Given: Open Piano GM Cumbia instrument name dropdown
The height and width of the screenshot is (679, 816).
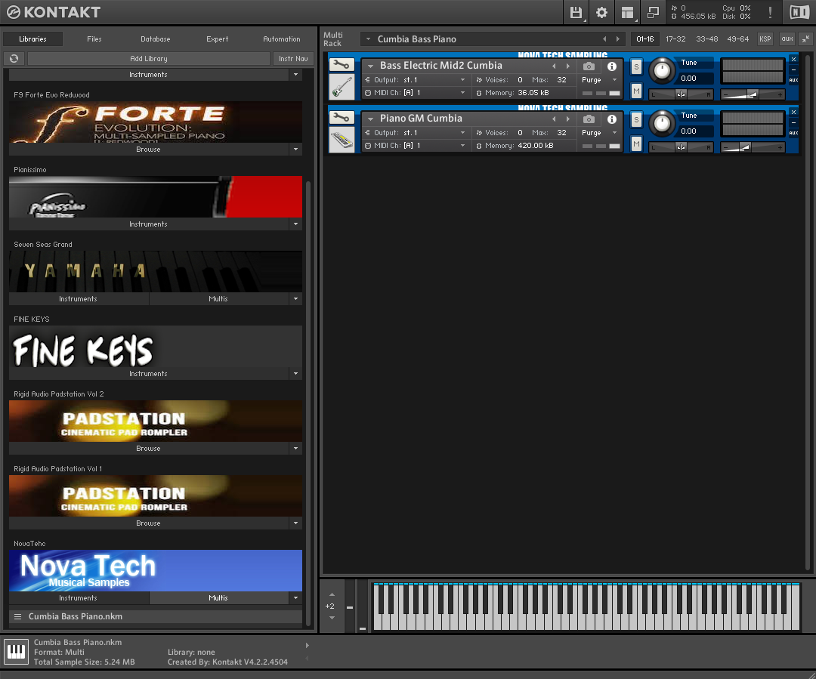Looking at the screenshot, I should (370, 119).
